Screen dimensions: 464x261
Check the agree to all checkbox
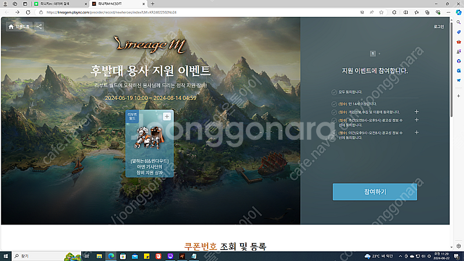334,92
